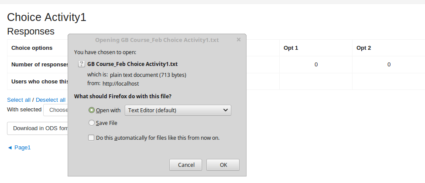The image size is (425, 183).
Task: Confirm with the OK button
Action: tap(223, 165)
